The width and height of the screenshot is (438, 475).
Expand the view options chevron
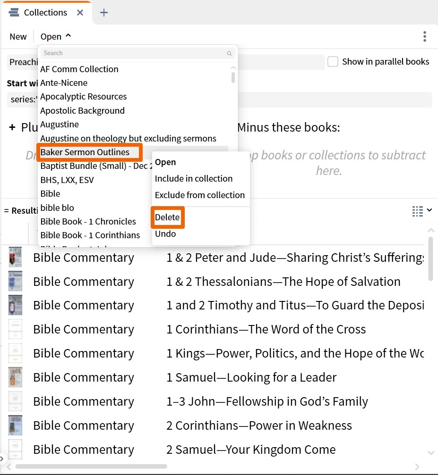[429, 209]
